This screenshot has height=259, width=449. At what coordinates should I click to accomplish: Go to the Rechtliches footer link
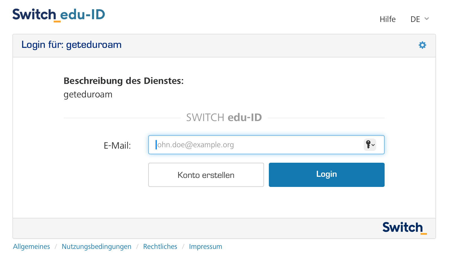click(x=160, y=247)
